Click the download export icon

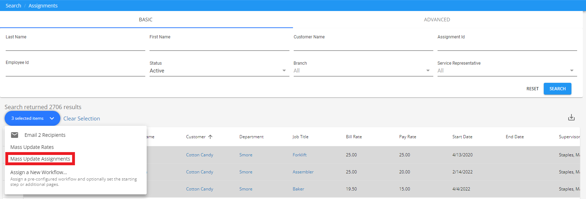(x=571, y=118)
